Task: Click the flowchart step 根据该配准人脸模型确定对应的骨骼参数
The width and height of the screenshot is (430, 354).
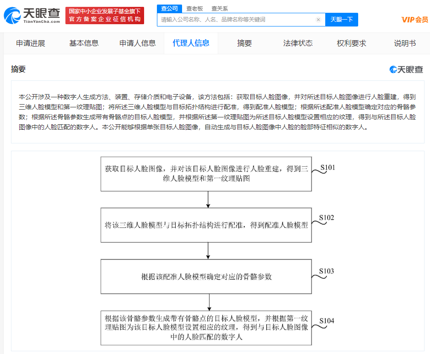Action: (x=206, y=276)
